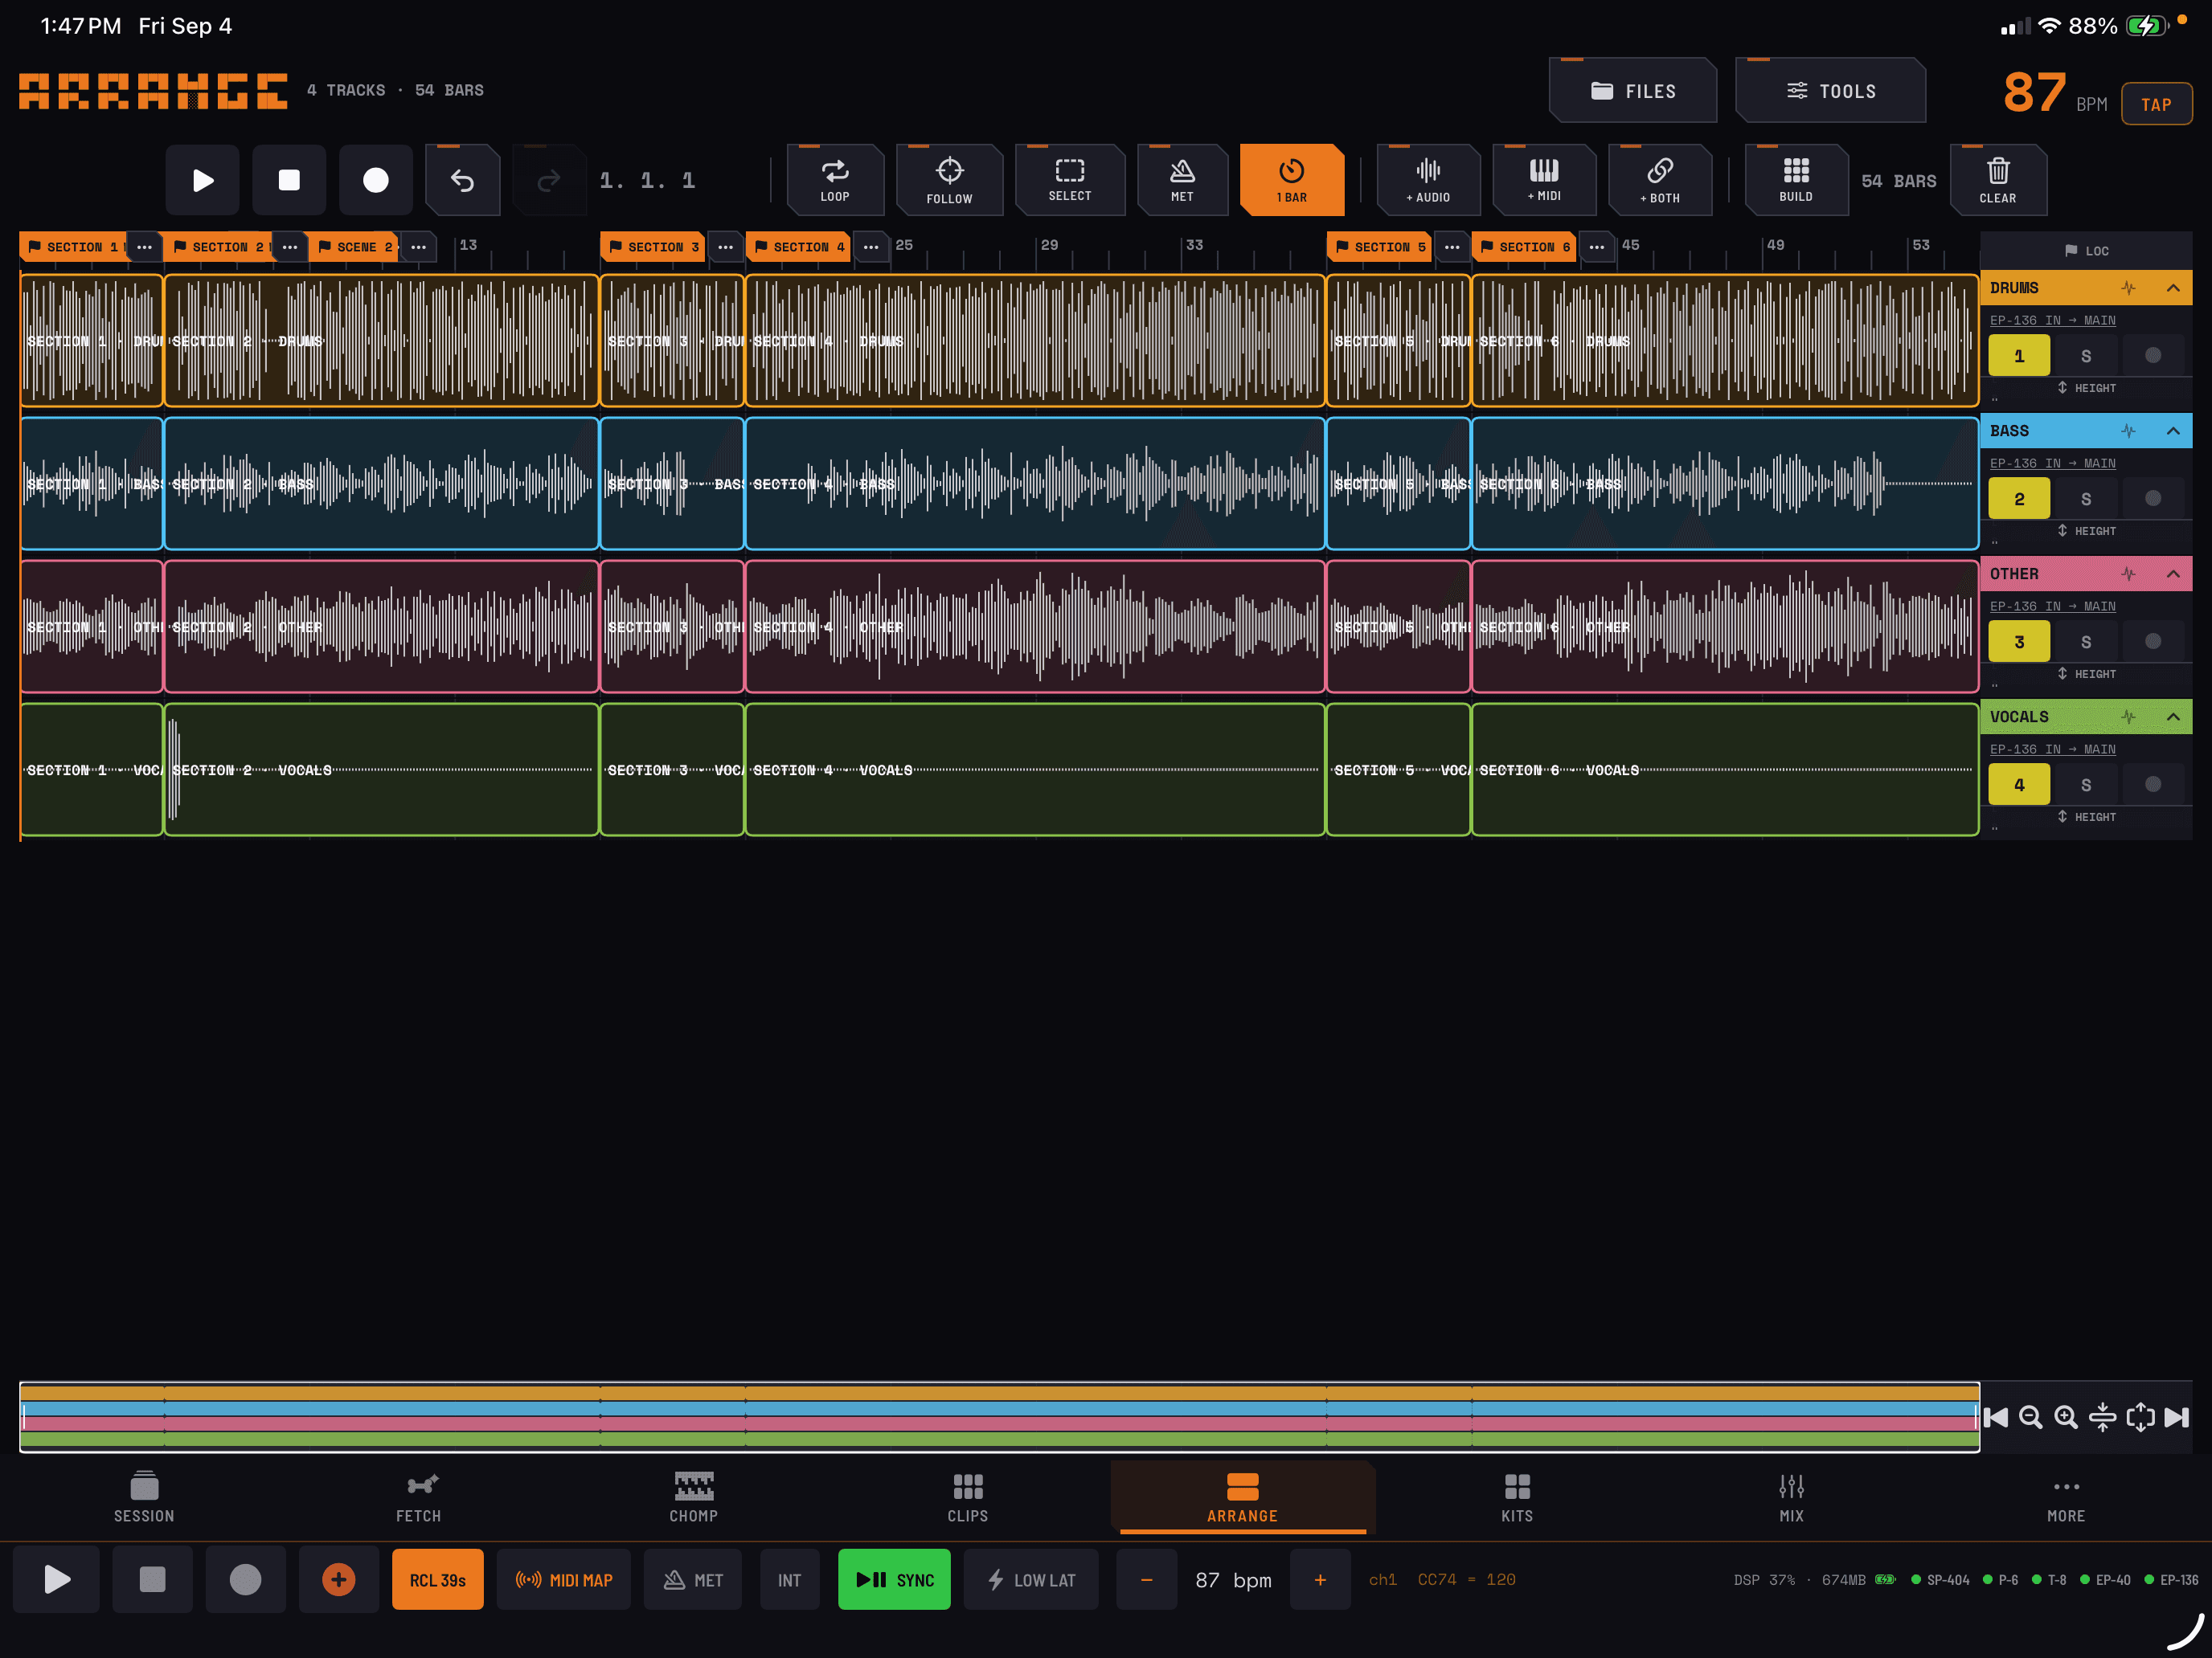The width and height of the screenshot is (2212, 1658).
Task: Toggle Drums track number 1 mute button
Action: click(x=2019, y=356)
